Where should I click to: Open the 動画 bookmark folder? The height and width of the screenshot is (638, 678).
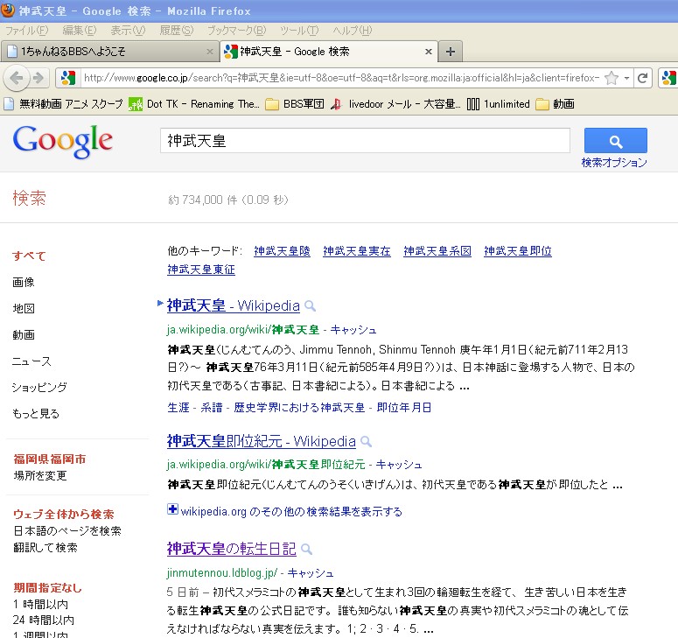tap(556, 104)
